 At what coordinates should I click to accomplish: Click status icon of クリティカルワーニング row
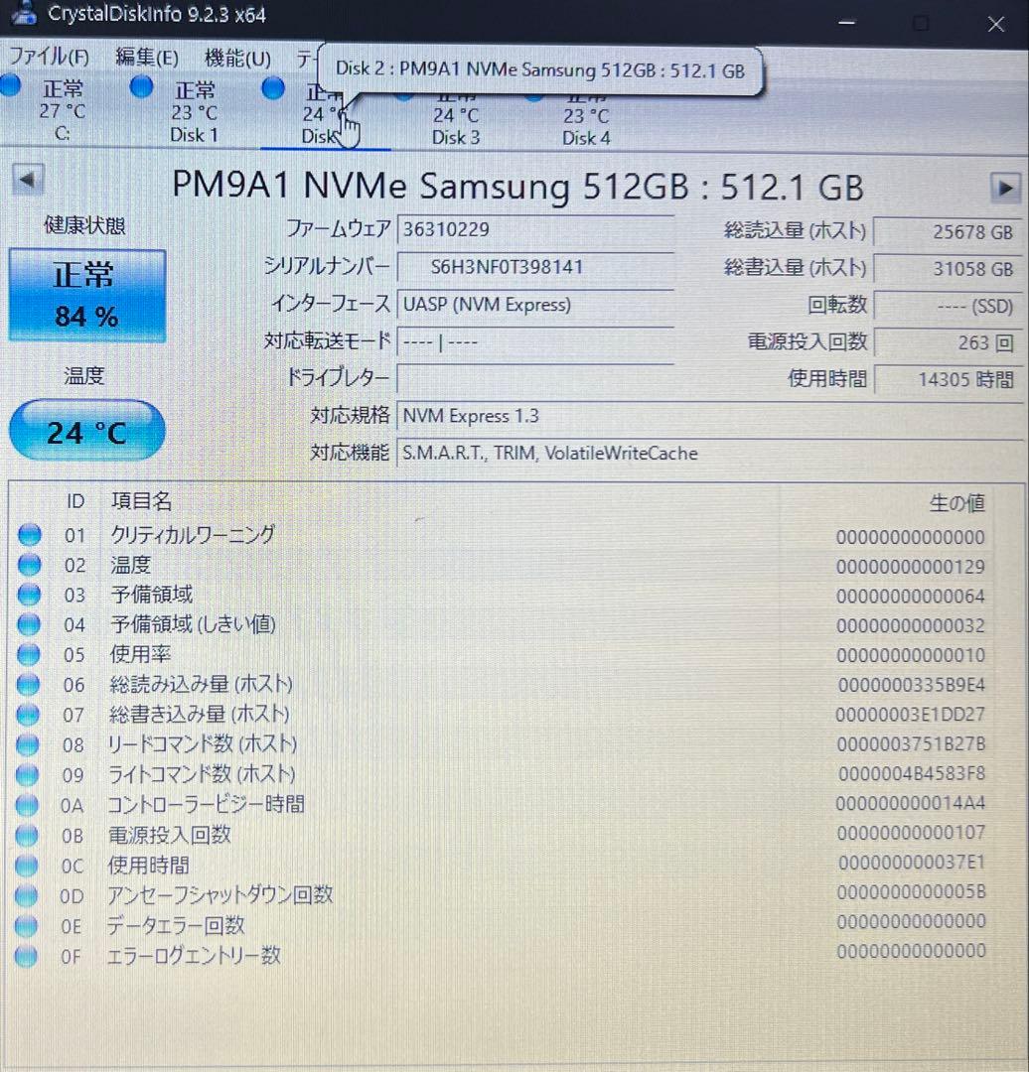[x=30, y=535]
